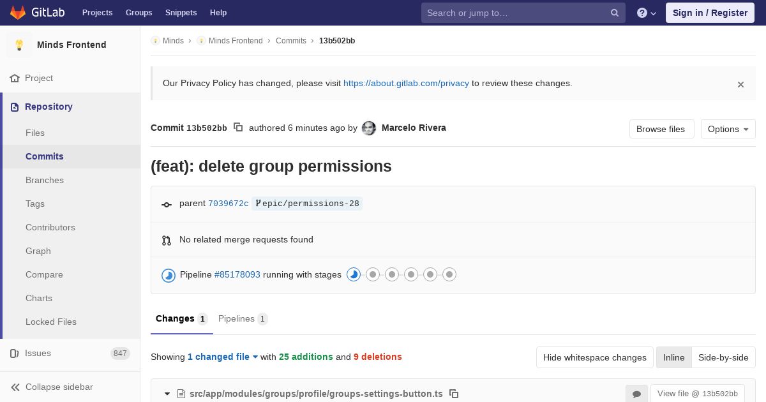Expand the 1 changed file dropdown
Viewport: 766px width, 402px height.
tap(223, 357)
